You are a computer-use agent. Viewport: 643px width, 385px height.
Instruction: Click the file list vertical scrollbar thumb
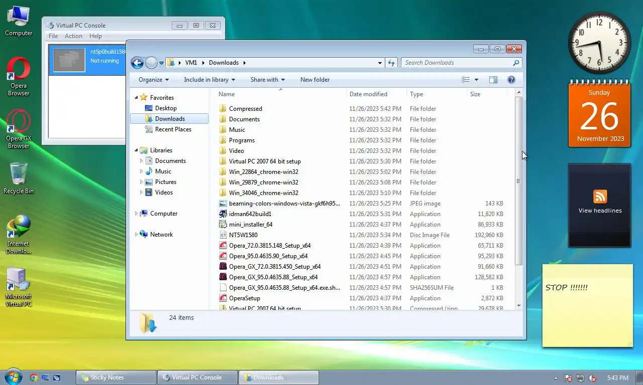[x=519, y=181]
